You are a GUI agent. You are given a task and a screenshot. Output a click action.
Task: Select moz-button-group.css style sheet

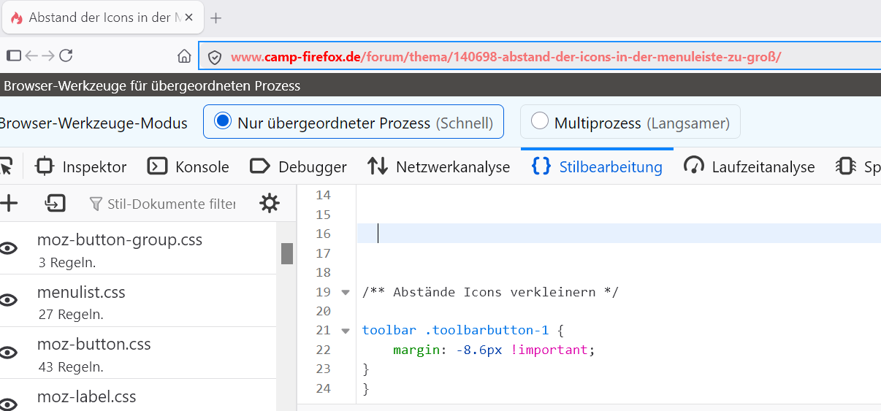pos(120,239)
